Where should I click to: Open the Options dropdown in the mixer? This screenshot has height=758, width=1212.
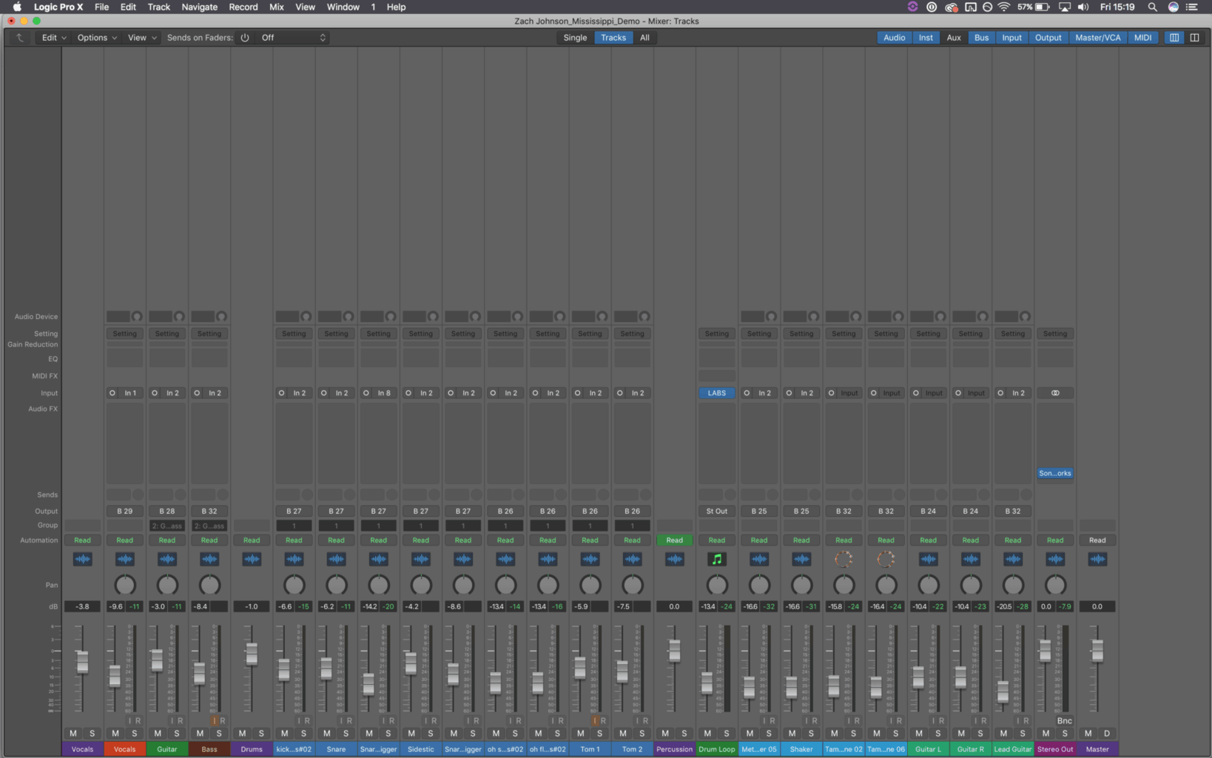95,37
